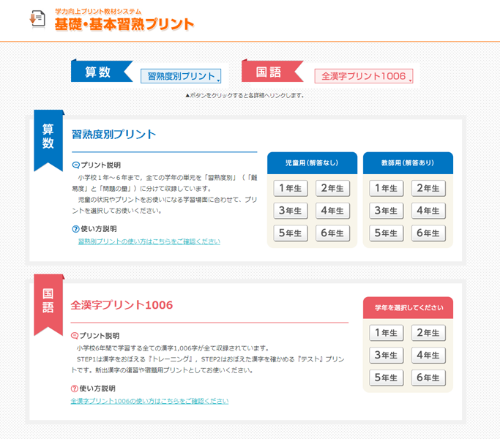Pick 6年生 in the 全漢字プリント grade panel
Image resolution: width=500 pixels, height=439 pixels.
(x=428, y=378)
